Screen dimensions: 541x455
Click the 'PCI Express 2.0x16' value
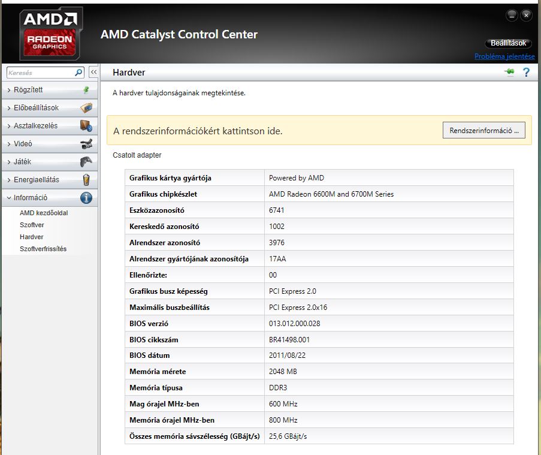click(x=298, y=308)
